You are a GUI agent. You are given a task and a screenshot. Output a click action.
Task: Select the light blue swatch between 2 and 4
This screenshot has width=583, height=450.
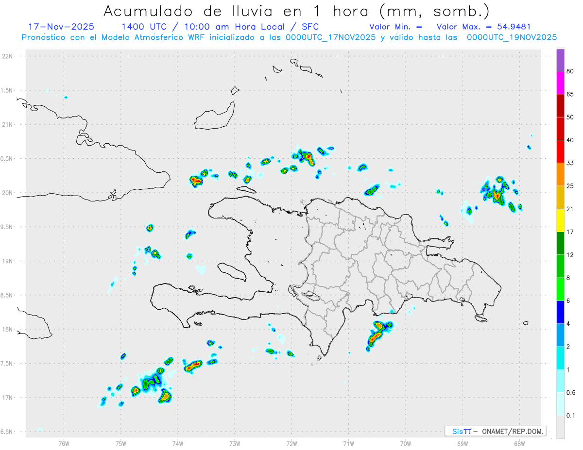click(x=560, y=335)
